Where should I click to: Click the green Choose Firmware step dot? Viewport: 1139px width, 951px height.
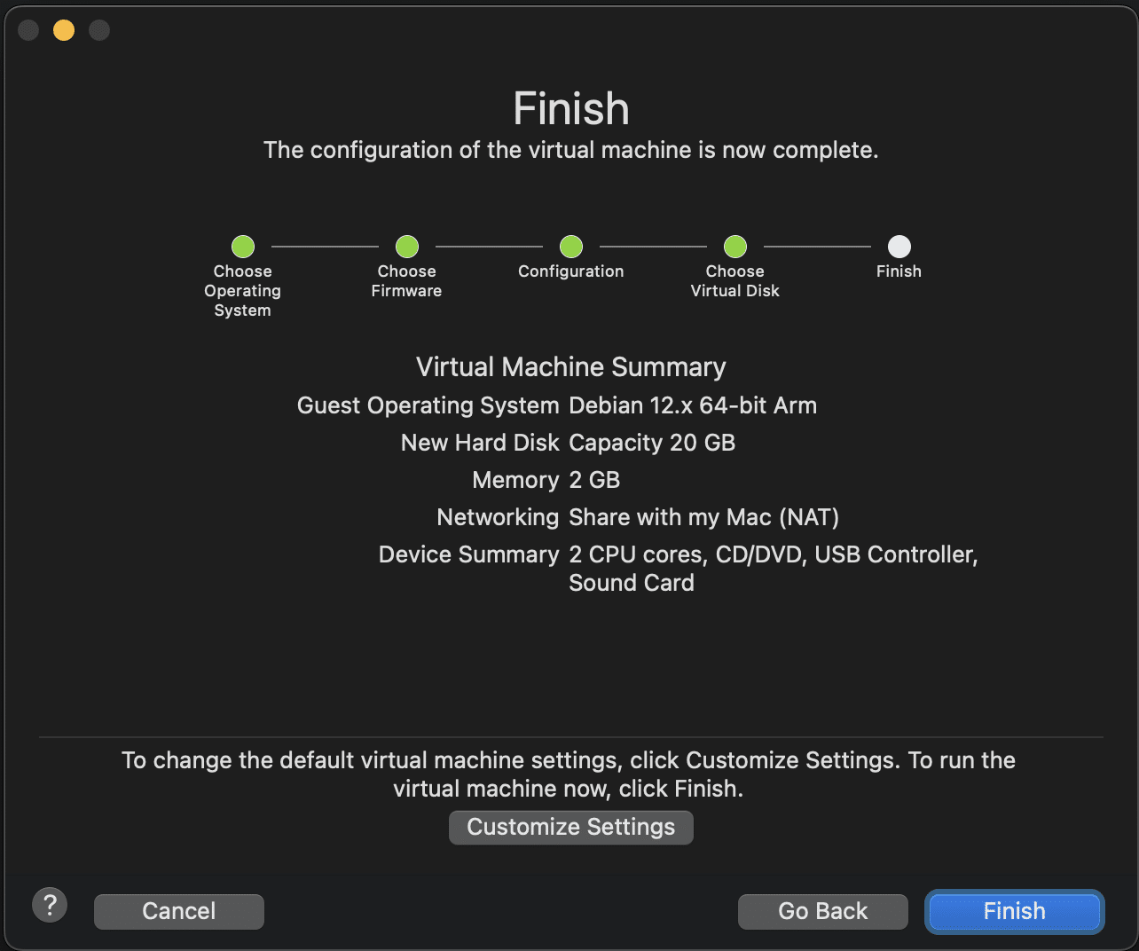click(x=406, y=247)
